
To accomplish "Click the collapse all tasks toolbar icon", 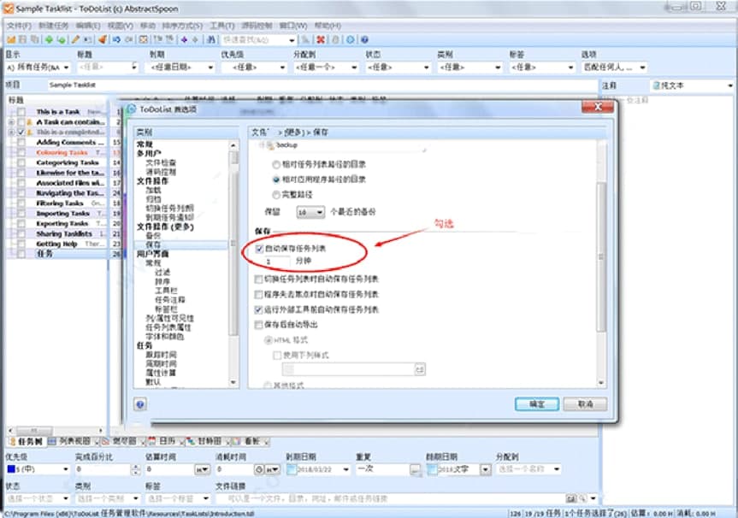I will pyautogui.click(x=169, y=39).
